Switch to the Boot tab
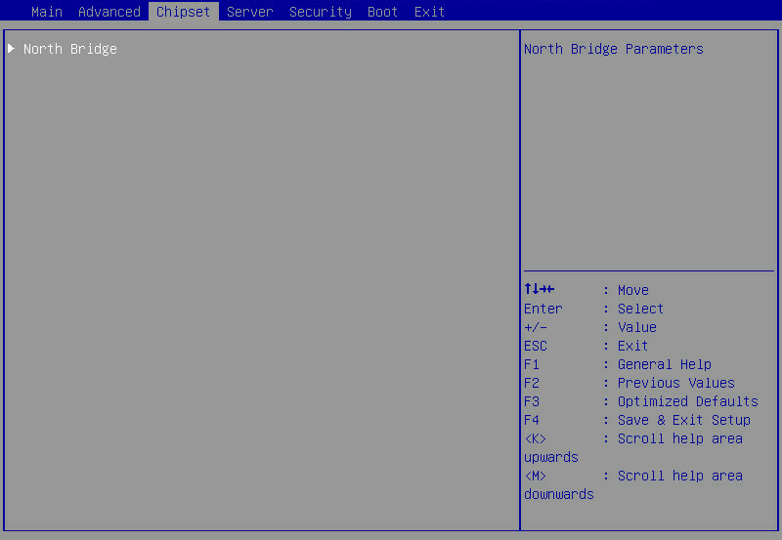This screenshot has width=782, height=540. click(382, 12)
